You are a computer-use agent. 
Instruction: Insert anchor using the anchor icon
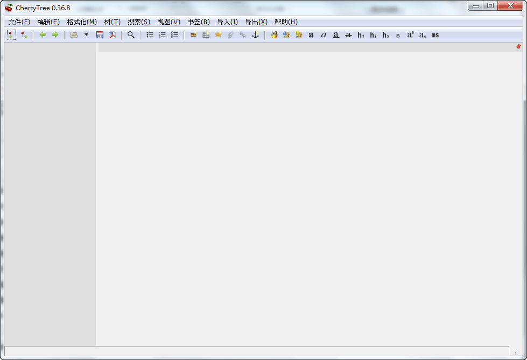[256, 35]
